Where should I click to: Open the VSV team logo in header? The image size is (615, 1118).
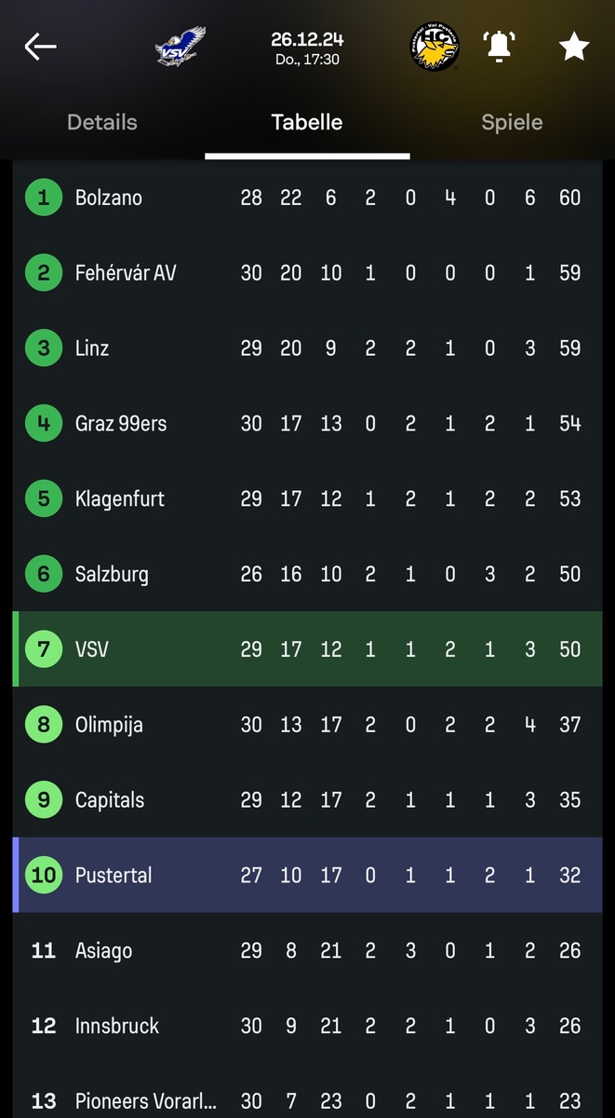[180, 47]
